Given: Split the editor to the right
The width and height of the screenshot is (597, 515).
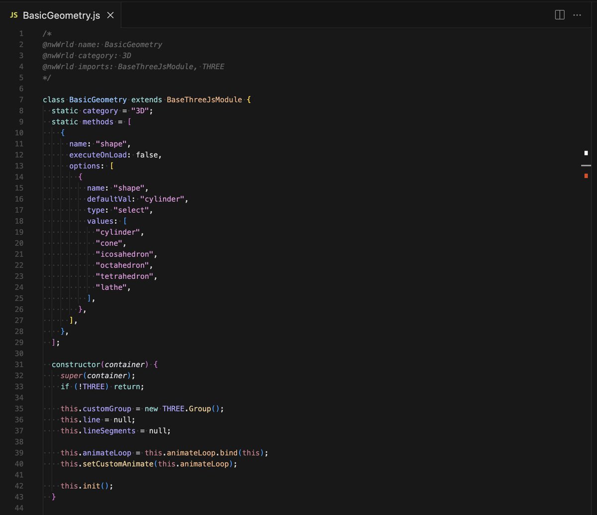Looking at the screenshot, I should click(560, 15).
